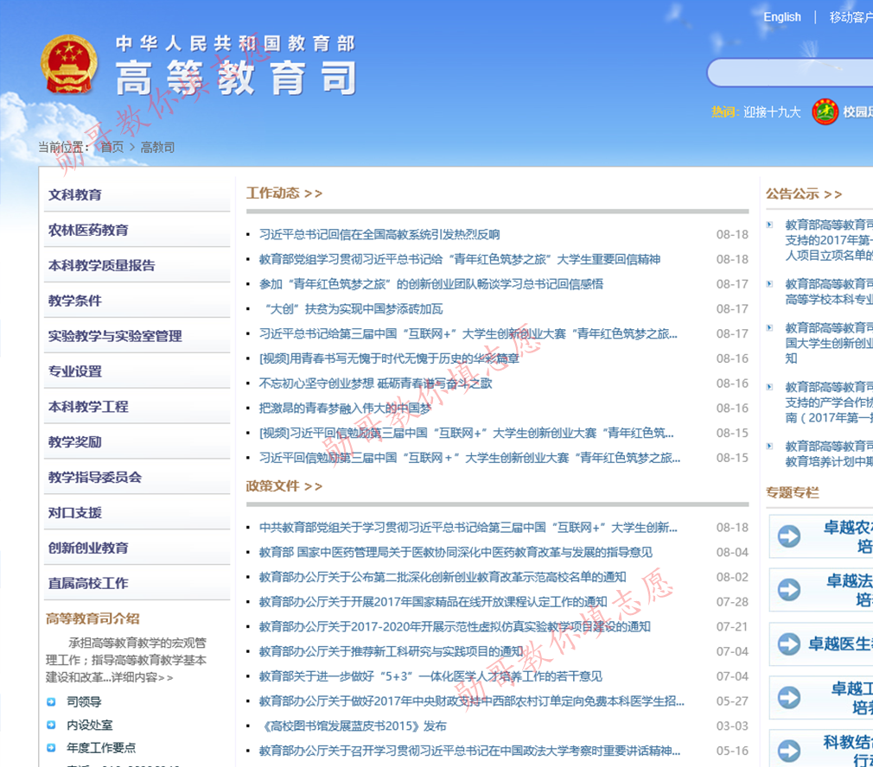Viewport: 873px width, 767px height.
Task: Open the 迎接十九大 hot keyword
Action: tap(772, 112)
